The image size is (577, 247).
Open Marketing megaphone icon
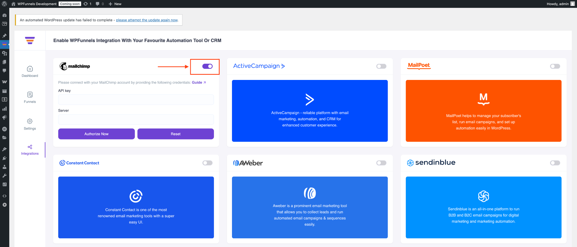click(5, 117)
